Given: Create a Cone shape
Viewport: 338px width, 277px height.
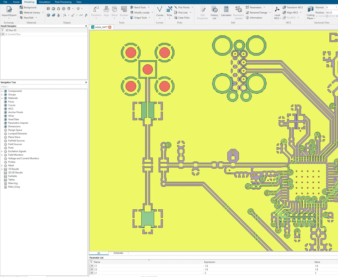Looking at the screenshot, I should coord(58,9).
